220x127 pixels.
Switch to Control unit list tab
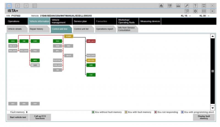click(83, 29)
